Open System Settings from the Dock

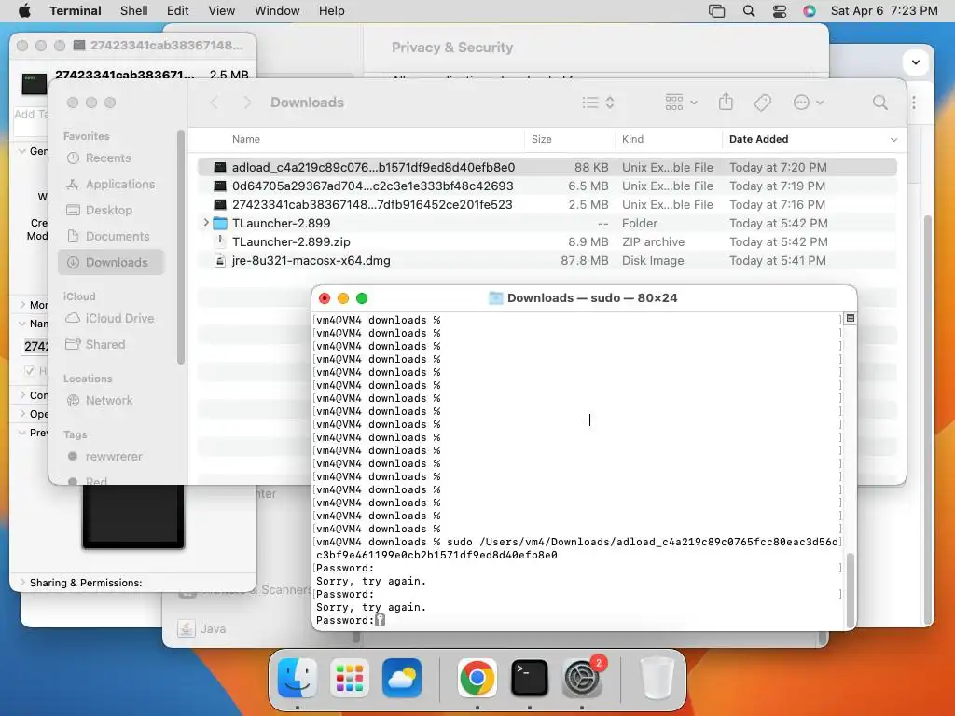pyautogui.click(x=582, y=677)
